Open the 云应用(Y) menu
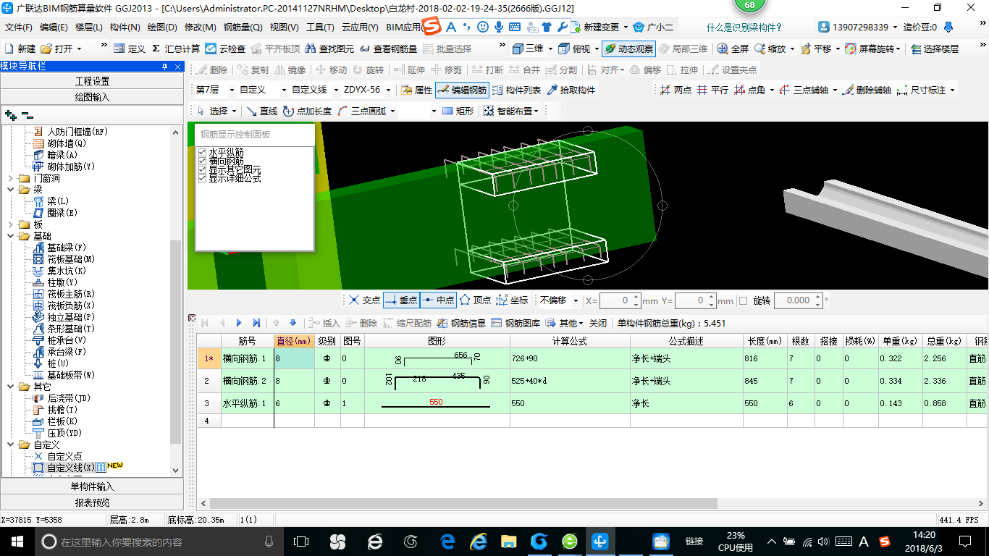Viewport: 989px width, 556px height. 360,28
